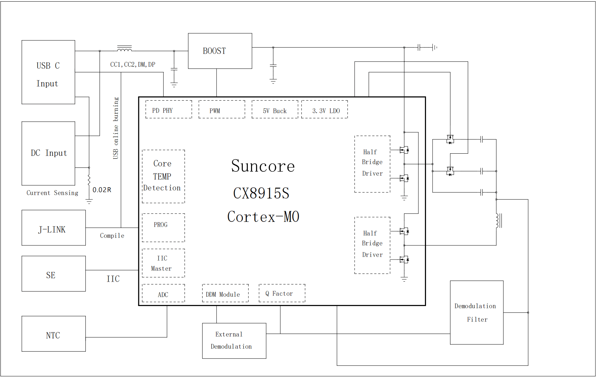Select the upper driver high-side MOSFET symbol
This screenshot has height=378, width=597.
pos(404,150)
